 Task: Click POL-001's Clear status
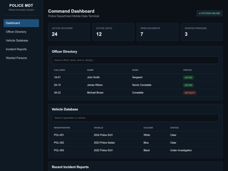[x=173, y=135]
